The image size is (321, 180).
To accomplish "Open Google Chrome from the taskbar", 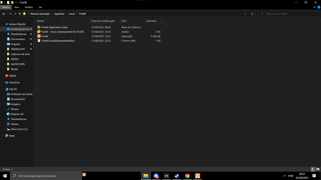I will pos(187,176).
